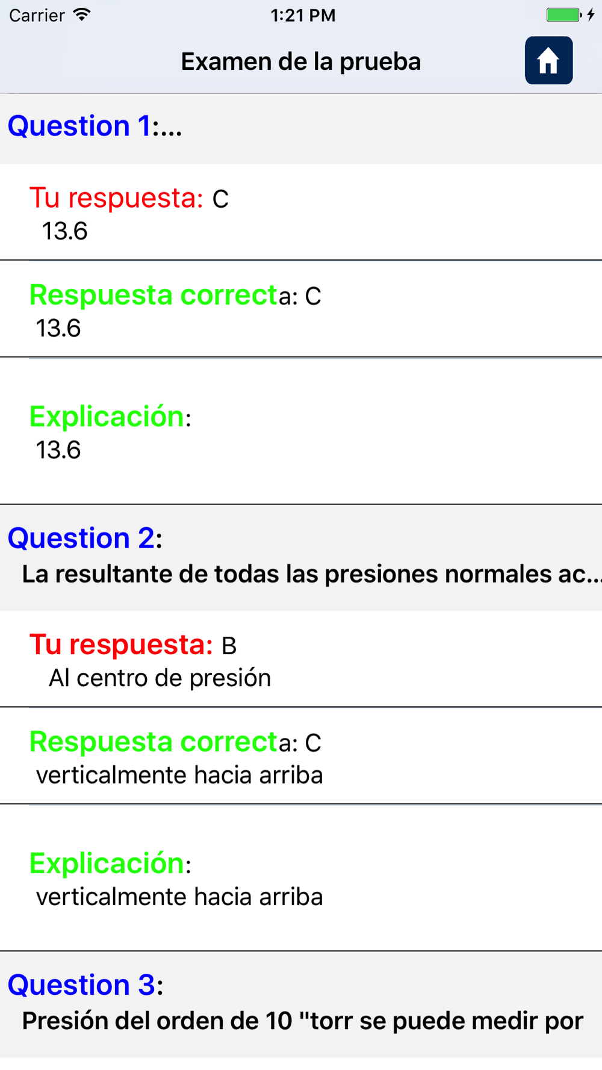Open the Question 2 header row

tap(301, 557)
